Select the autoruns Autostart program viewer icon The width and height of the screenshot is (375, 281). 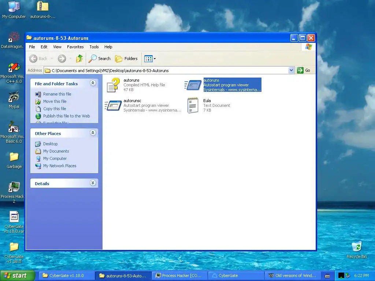pyautogui.click(x=193, y=85)
